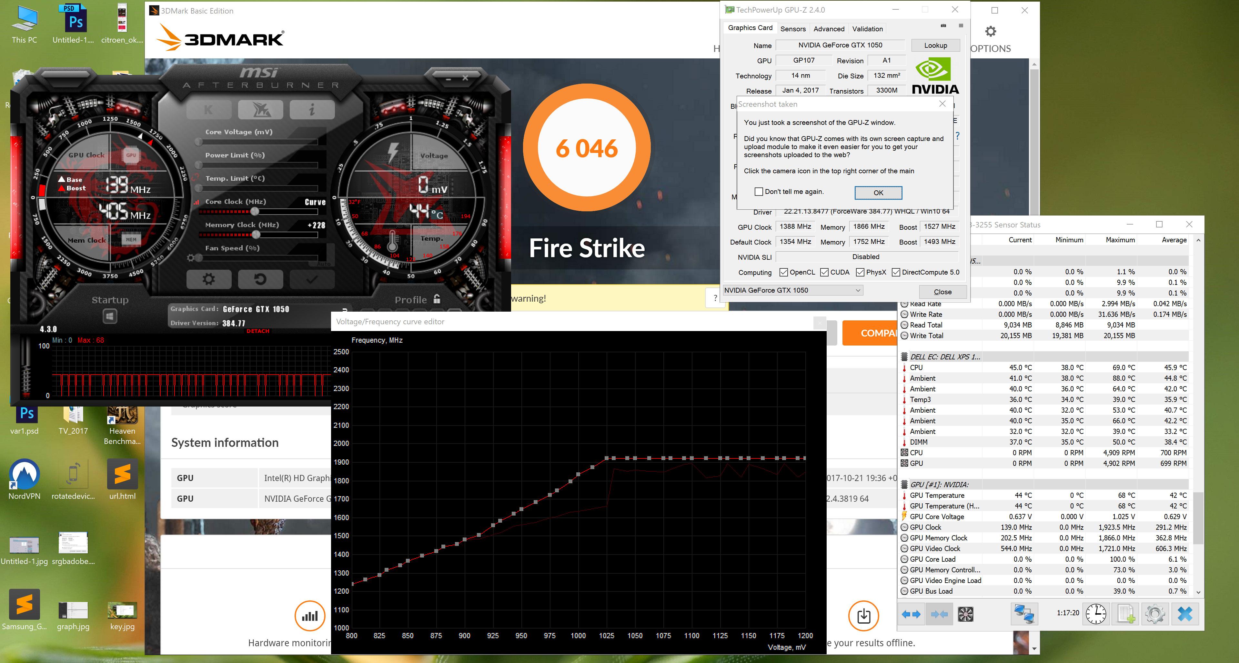This screenshot has height=663, width=1239.
Task: Toggle the DirectCompute 5.0 checkbox
Action: (896, 273)
